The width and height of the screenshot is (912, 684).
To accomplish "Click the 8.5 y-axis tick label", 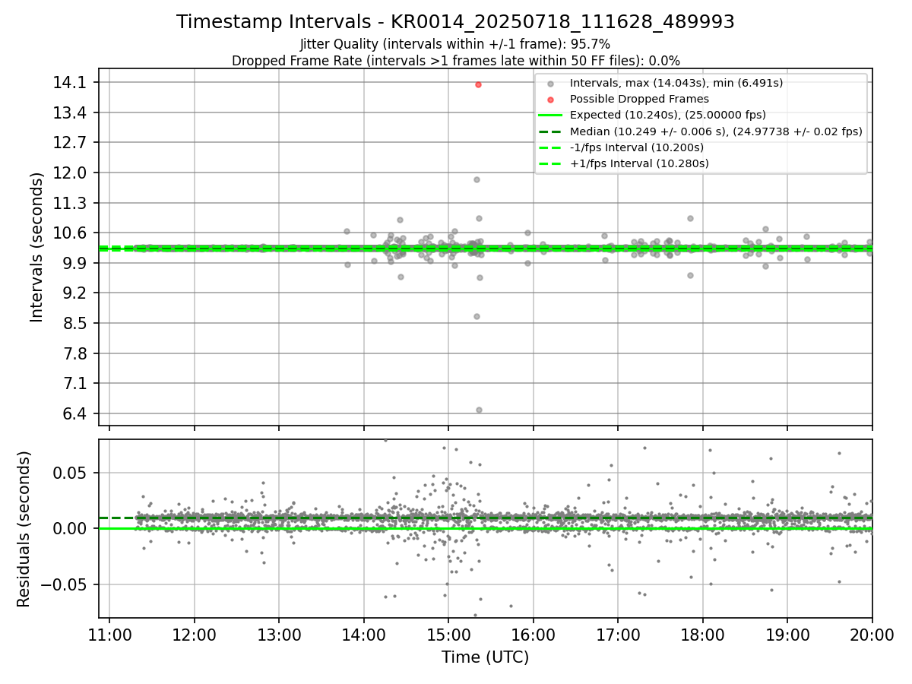I will click(x=74, y=323).
